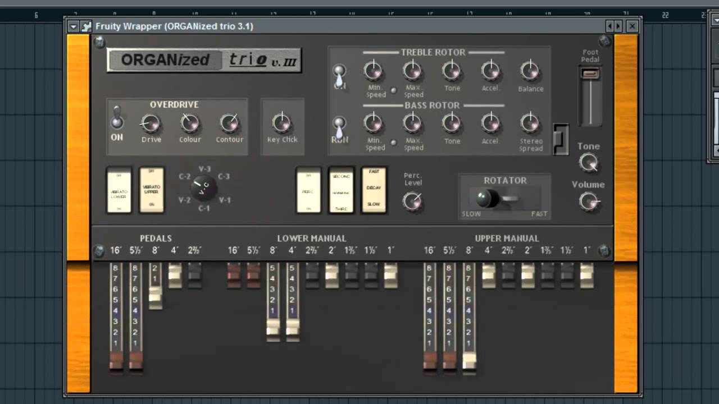
Task: Click the Lower Manual 8' drawbar handle
Action: point(273,329)
